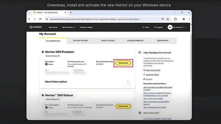Screen dimensions: 221x124
Task: Close the Norton - My Subscription tab
Action: pos(65,13)
